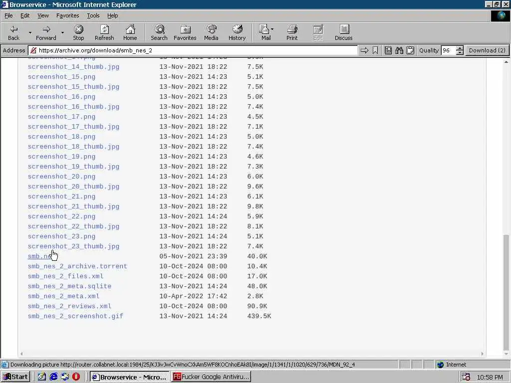Click the bookmark ribbon icon
The height and width of the screenshot is (383, 511).
[375, 50]
